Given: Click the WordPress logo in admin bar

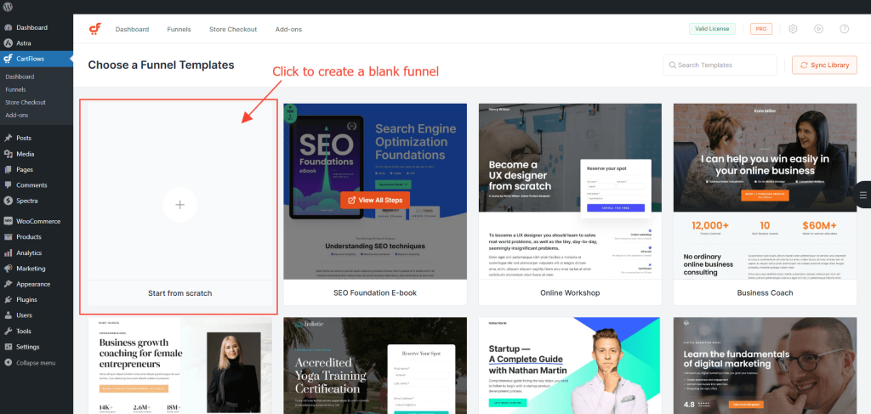Looking at the screenshot, I should point(8,7).
